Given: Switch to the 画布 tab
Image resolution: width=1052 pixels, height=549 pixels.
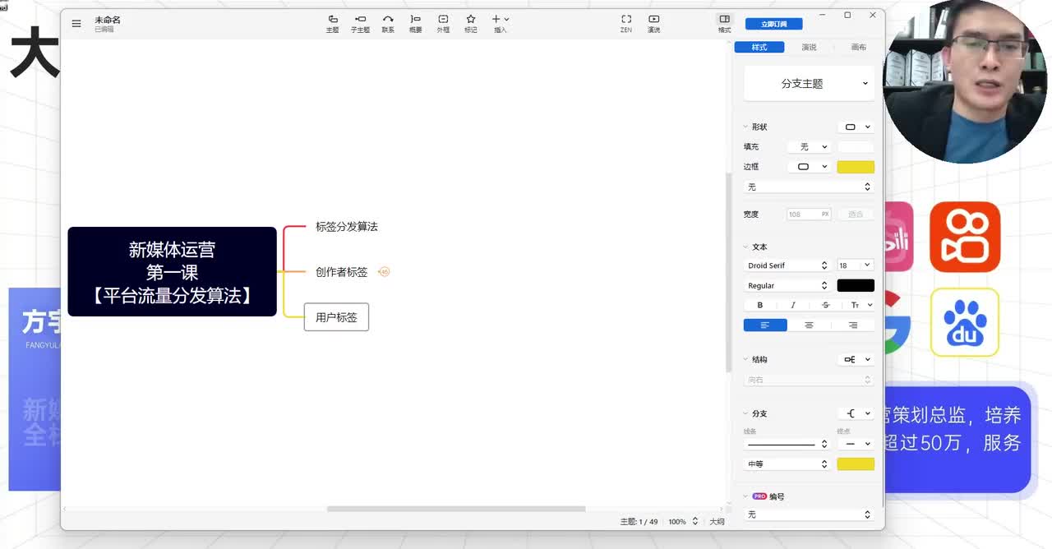Looking at the screenshot, I should pyautogui.click(x=859, y=47).
